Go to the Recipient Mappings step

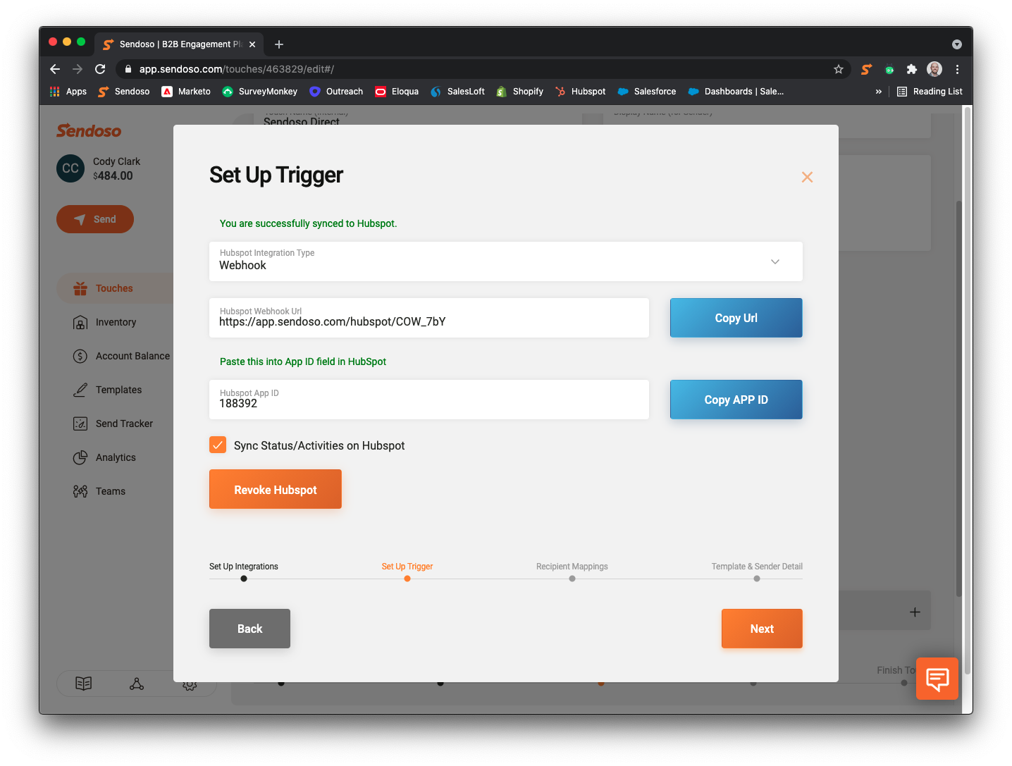pyautogui.click(x=572, y=579)
